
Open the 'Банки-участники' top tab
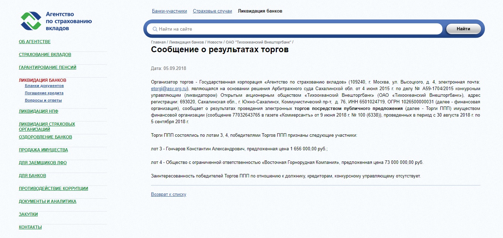coord(169,11)
